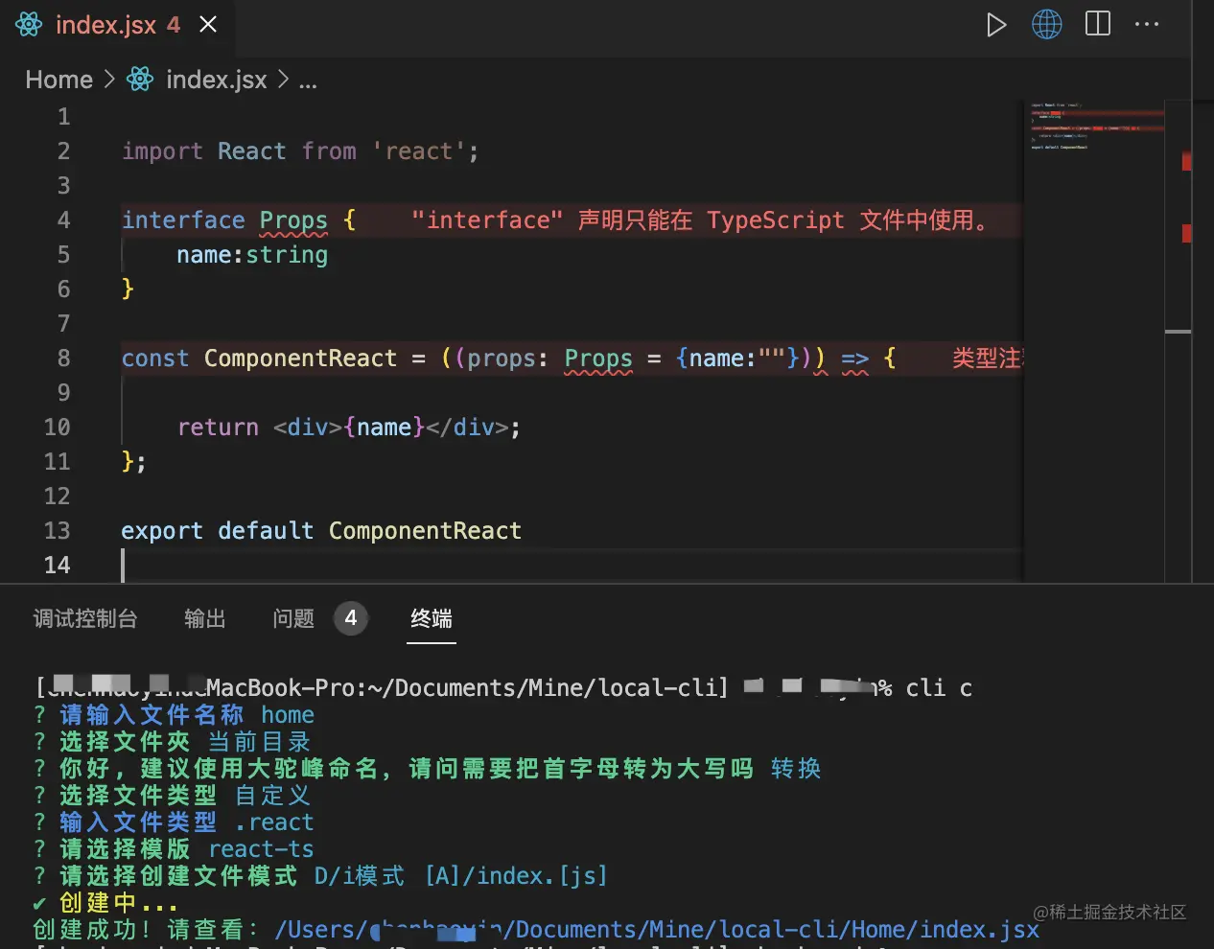Click the React icon in the breadcrumb bar
Image resolution: width=1214 pixels, height=949 pixels.
pyautogui.click(x=140, y=79)
